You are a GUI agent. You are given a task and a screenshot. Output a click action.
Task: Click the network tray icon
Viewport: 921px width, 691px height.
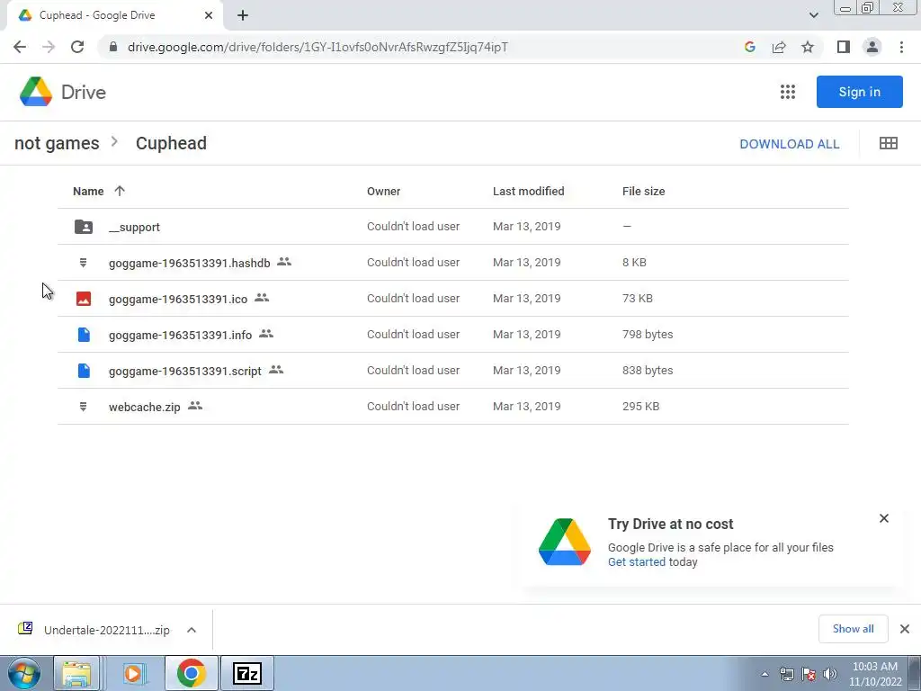[786, 675]
